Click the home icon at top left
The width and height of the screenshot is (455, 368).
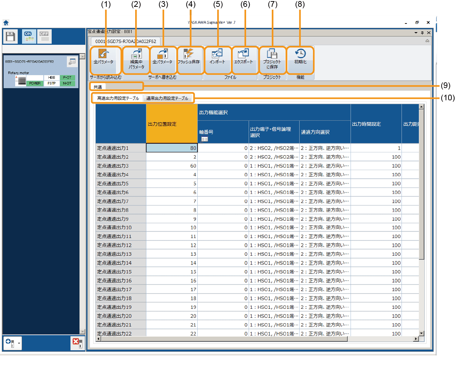(6, 23)
